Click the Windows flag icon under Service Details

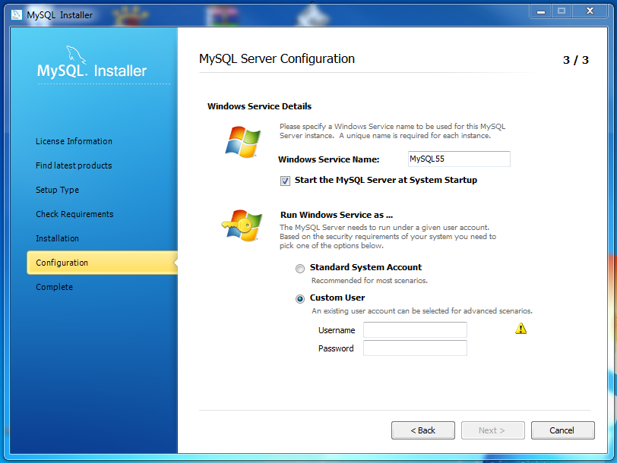pos(243,142)
